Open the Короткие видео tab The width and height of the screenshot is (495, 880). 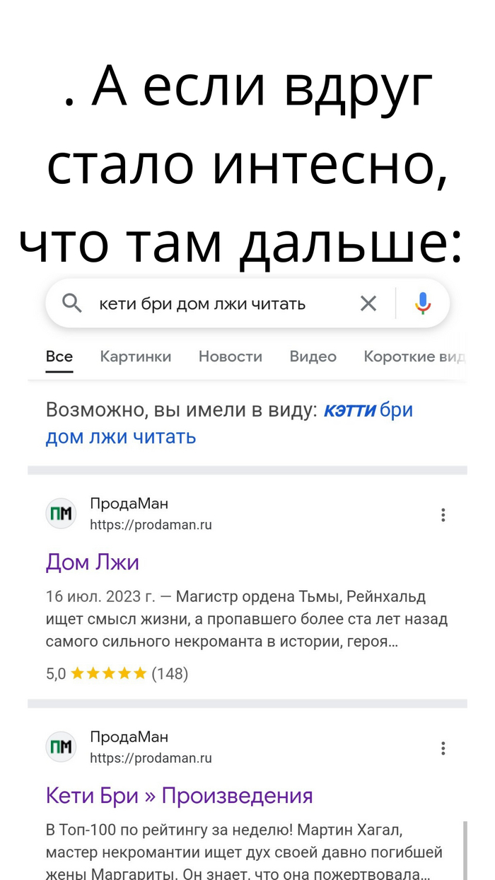pyautogui.click(x=414, y=357)
